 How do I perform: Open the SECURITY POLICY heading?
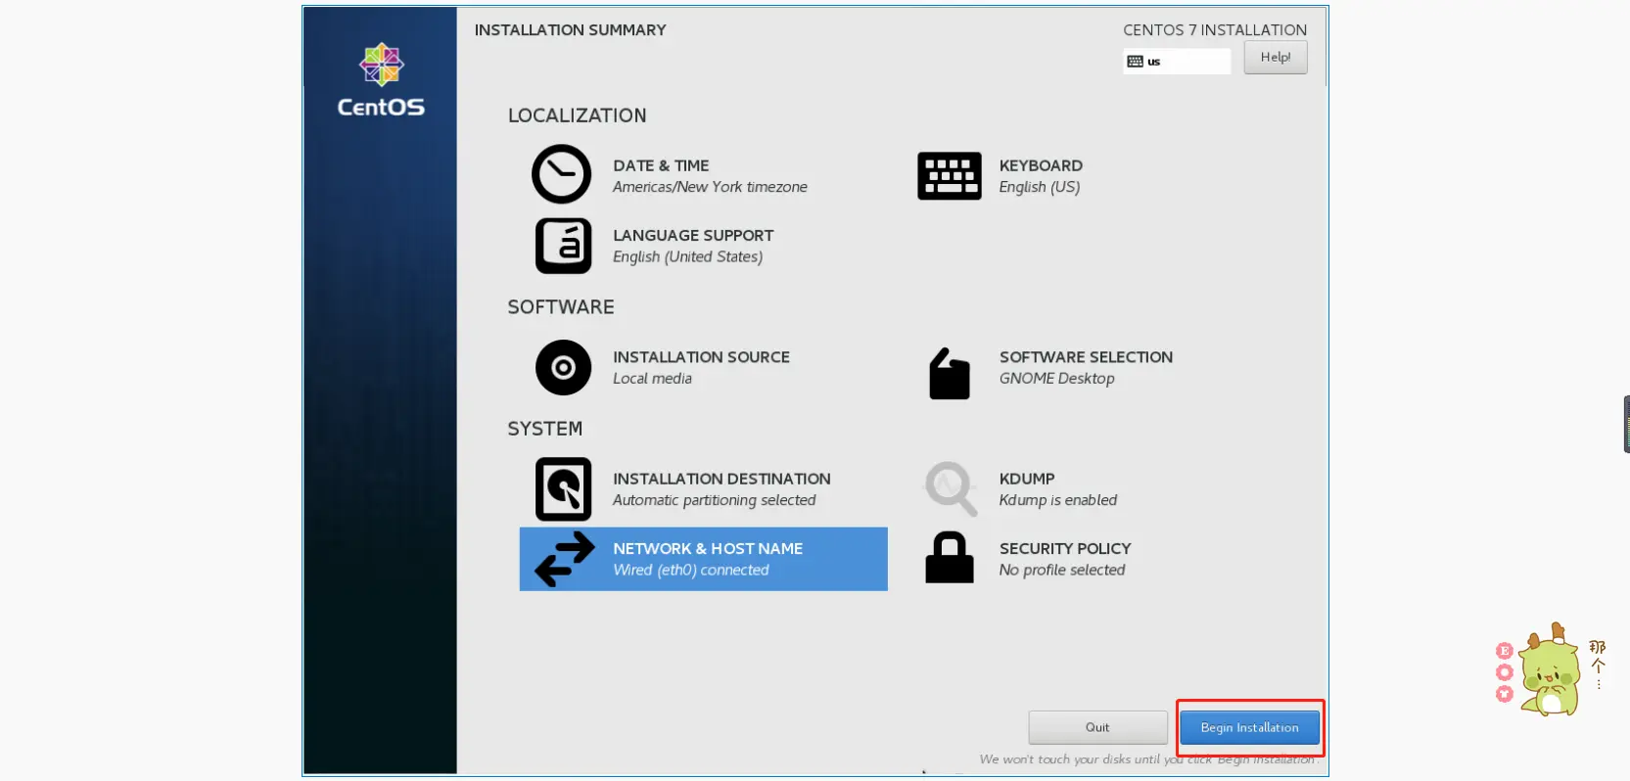click(x=1065, y=548)
